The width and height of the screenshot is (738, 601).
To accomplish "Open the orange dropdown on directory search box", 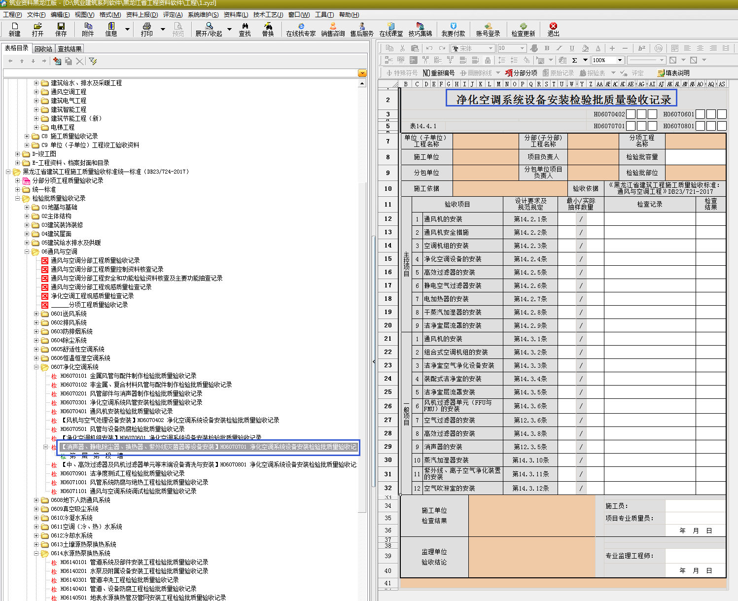I will point(362,73).
